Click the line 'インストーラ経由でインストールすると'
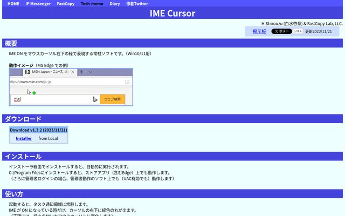This screenshot has width=345, height=216. tap(70, 167)
